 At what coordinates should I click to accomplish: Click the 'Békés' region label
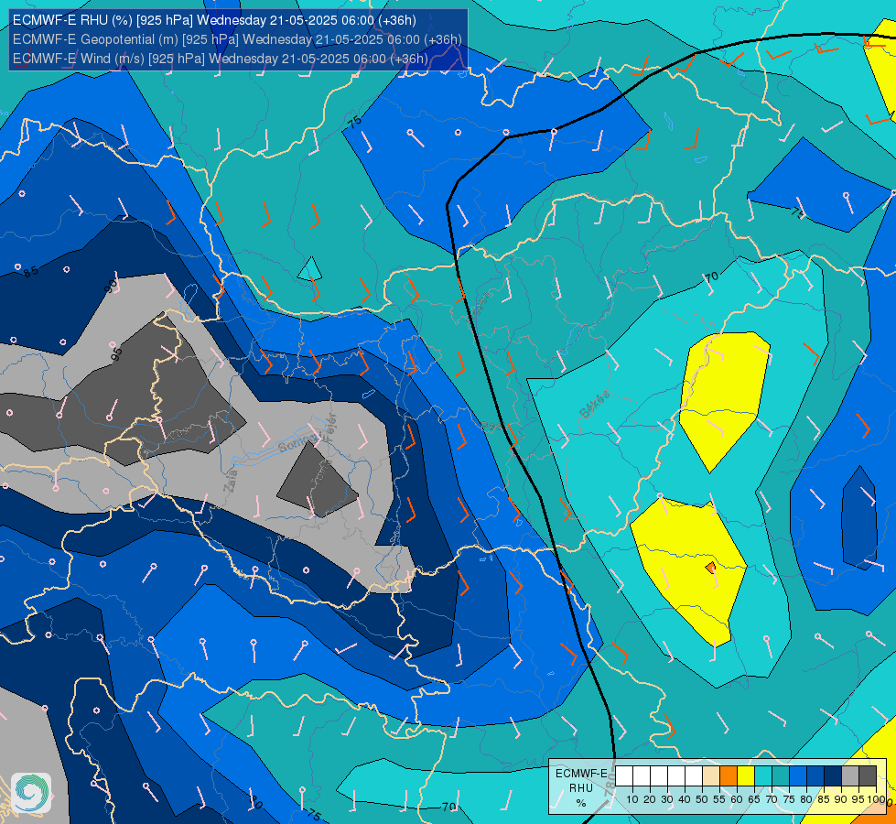[595, 405]
